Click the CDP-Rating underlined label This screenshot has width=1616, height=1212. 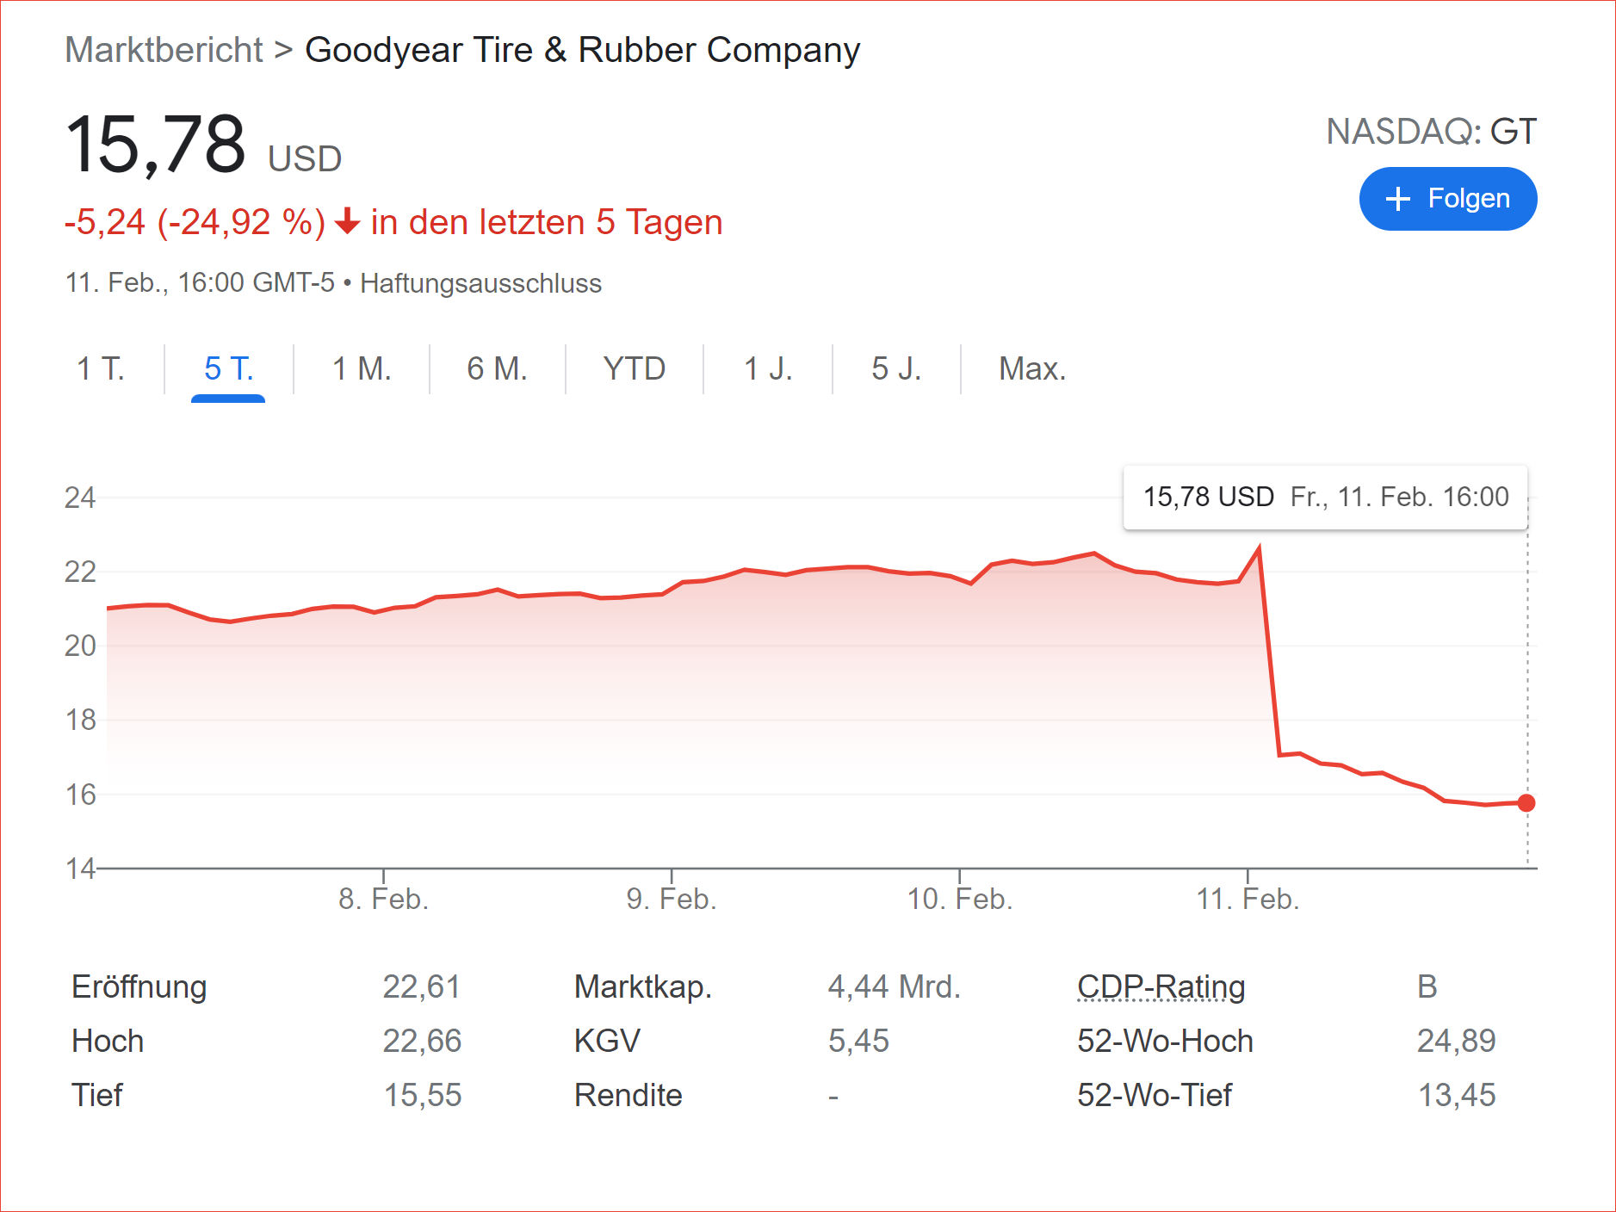[1161, 986]
